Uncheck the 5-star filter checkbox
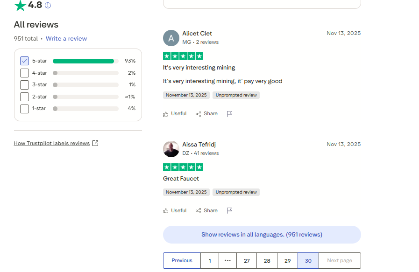This screenshot has height=272, width=419. (x=25, y=61)
